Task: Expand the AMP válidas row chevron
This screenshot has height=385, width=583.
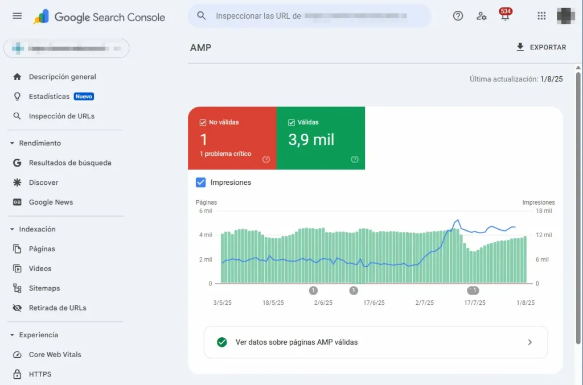Action: point(530,342)
